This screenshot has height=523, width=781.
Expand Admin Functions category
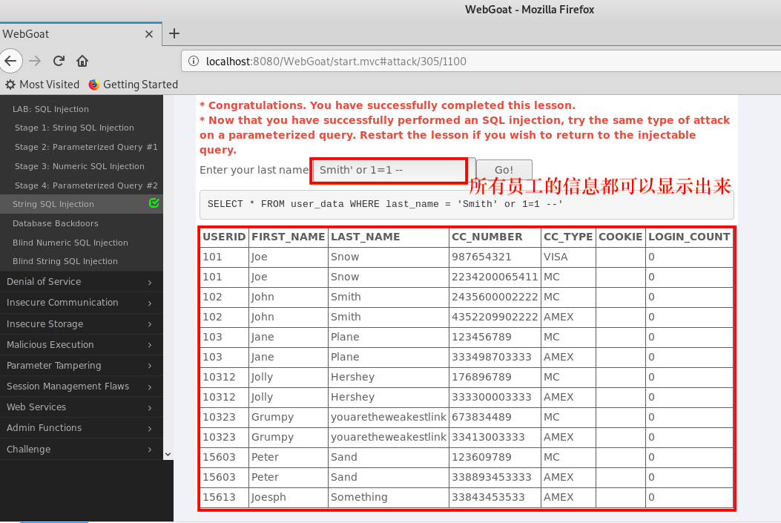pos(81,428)
